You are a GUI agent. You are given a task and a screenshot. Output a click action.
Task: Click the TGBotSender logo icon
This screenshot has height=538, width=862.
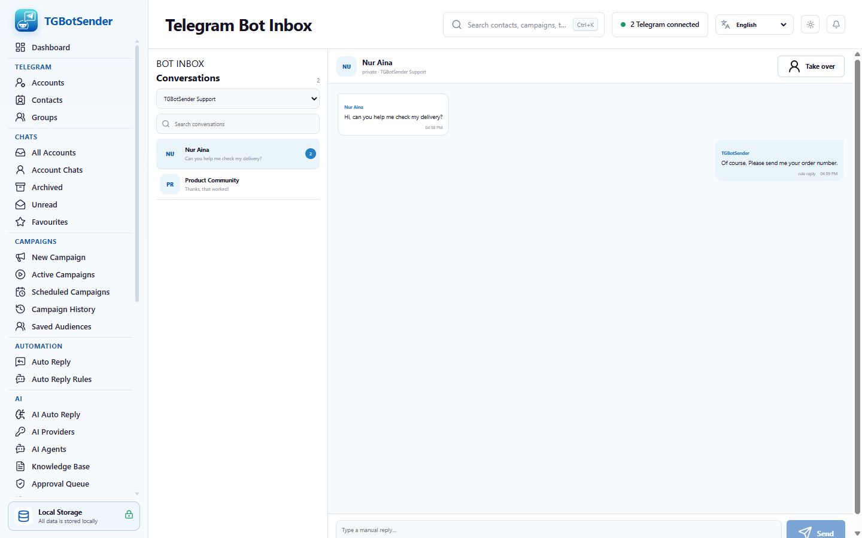(x=26, y=21)
